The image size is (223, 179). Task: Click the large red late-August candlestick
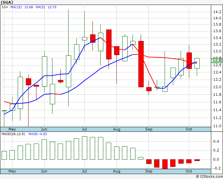coord(141,64)
